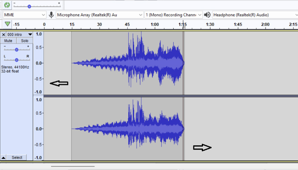Screen dimensions: 298x170
Task: Open the 000 intro track menu
Action: click(x=20, y=34)
